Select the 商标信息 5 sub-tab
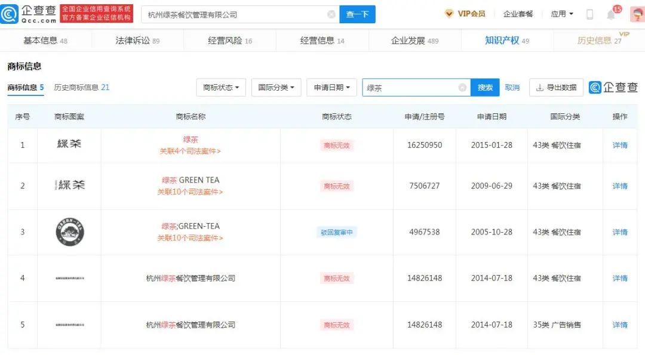645x355 pixels. point(26,88)
